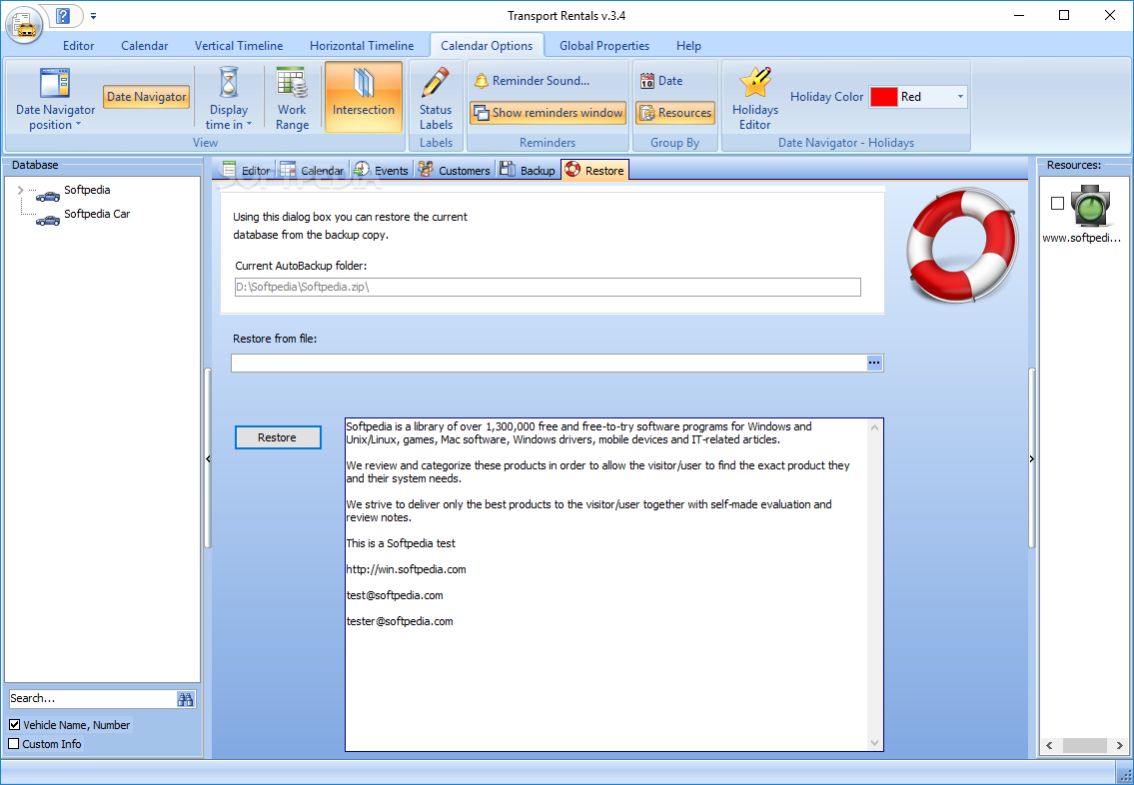
Task: Select the Calendar Options ribbon tab
Action: coord(487,46)
